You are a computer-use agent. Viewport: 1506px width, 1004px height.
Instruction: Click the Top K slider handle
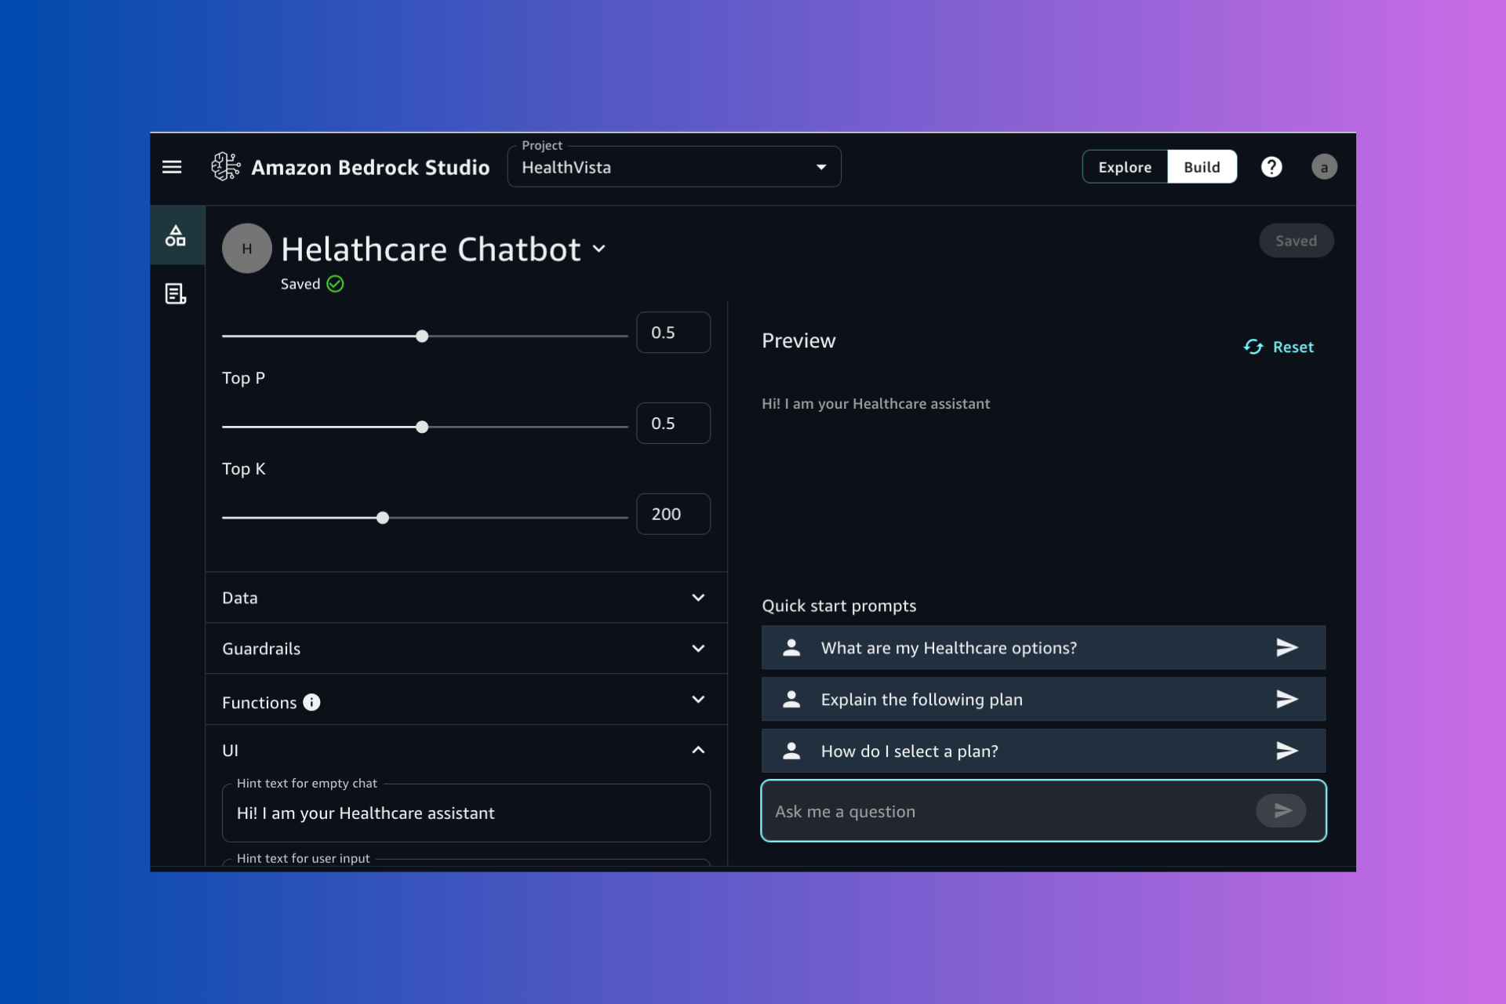383,518
